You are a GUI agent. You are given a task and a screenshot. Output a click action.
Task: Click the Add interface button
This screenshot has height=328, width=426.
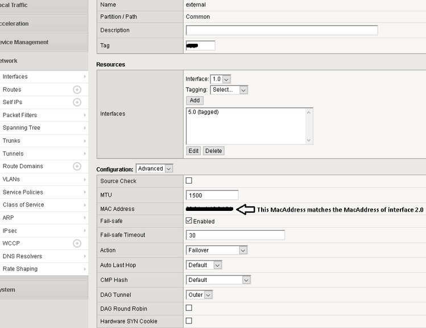pos(195,100)
